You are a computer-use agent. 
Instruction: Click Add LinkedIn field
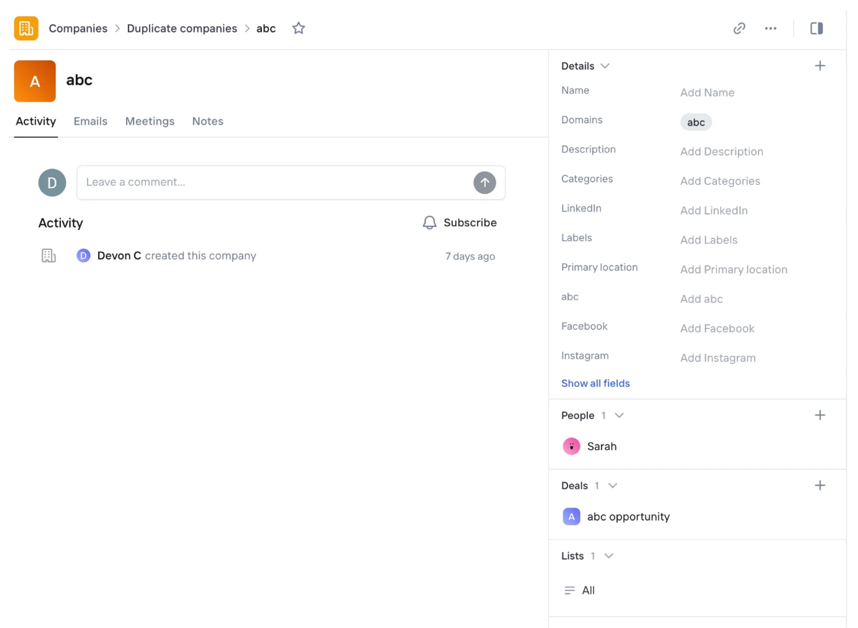pyautogui.click(x=714, y=210)
